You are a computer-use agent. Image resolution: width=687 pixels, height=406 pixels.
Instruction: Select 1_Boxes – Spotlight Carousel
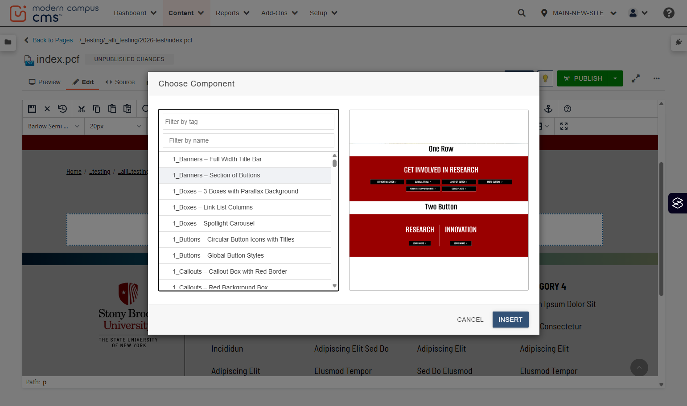pos(245,223)
